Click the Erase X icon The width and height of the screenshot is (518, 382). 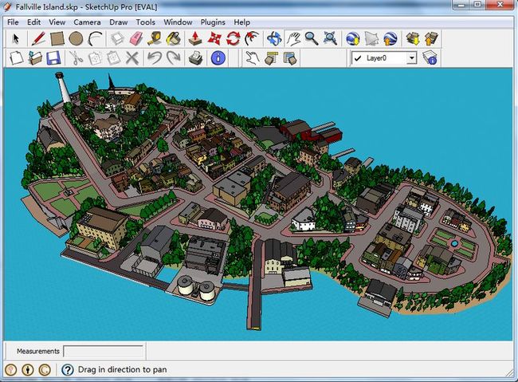pyautogui.click(x=132, y=58)
